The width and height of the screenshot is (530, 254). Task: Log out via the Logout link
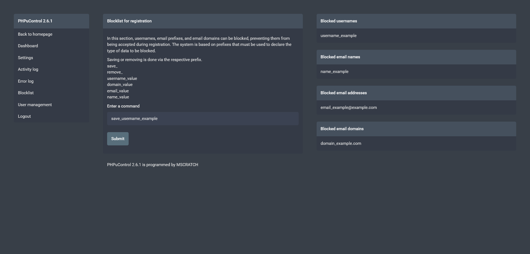[24, 116]
